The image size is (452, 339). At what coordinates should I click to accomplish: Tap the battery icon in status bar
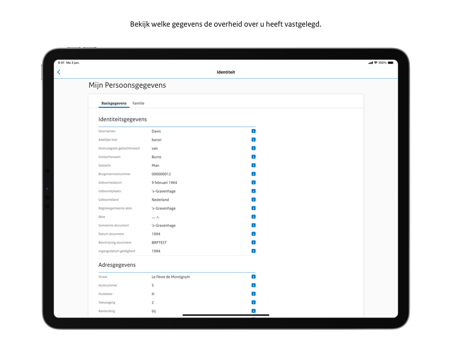pyautogui.click(x=391, y=62)
